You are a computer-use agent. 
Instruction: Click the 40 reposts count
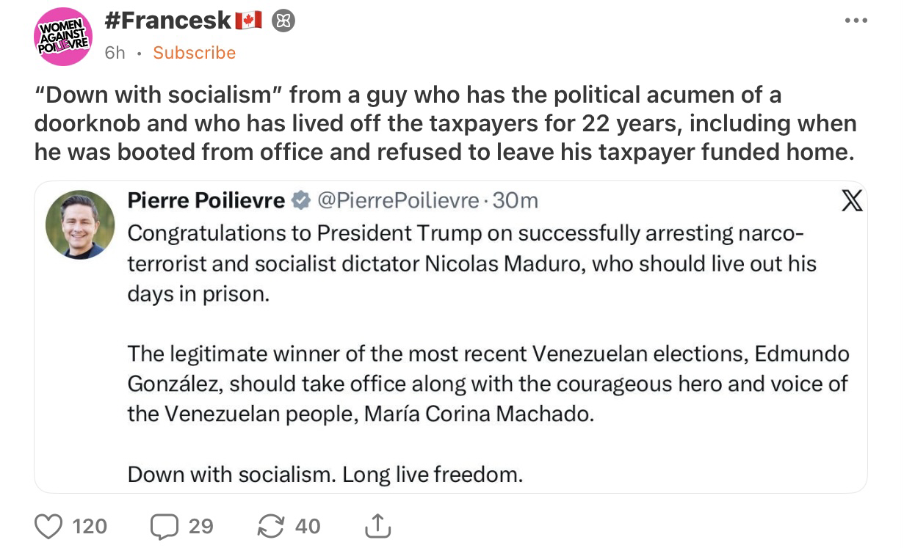pyautogui.click(x=308, y=526)
